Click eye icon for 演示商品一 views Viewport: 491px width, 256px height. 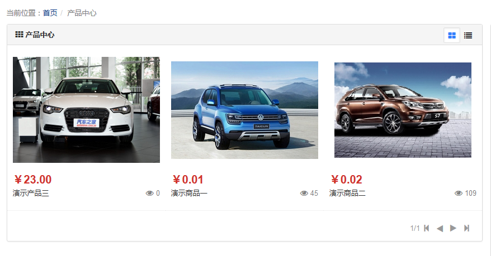304,193
